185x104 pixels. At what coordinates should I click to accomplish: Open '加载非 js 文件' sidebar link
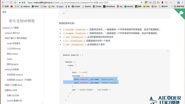11,90
